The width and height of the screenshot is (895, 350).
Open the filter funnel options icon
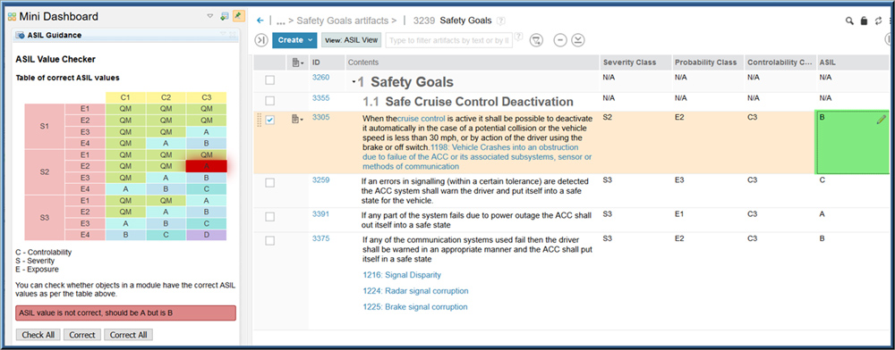pos(536,40)
